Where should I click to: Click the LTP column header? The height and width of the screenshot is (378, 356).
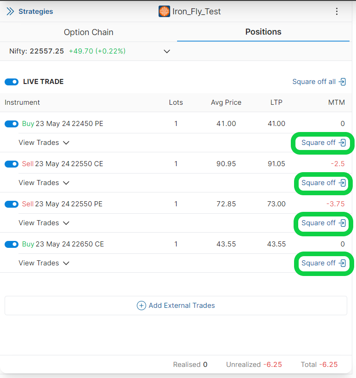(x=276, y=102)
